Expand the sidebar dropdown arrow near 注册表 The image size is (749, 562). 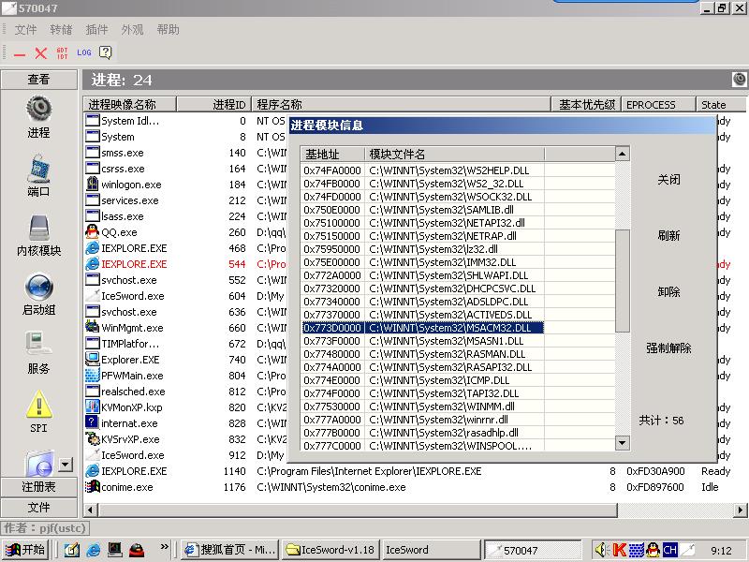[x=66, y=465]
